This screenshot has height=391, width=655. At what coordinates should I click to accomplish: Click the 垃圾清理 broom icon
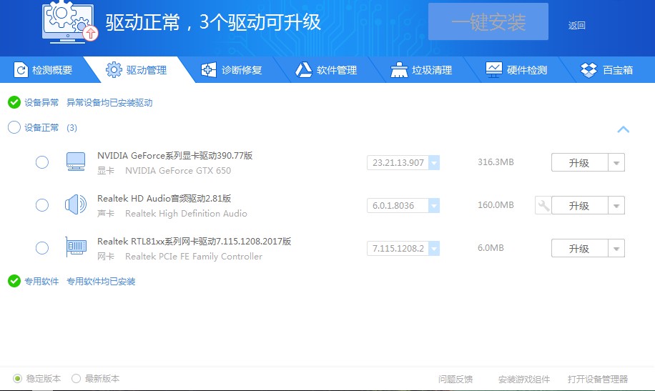pos(399,70)
